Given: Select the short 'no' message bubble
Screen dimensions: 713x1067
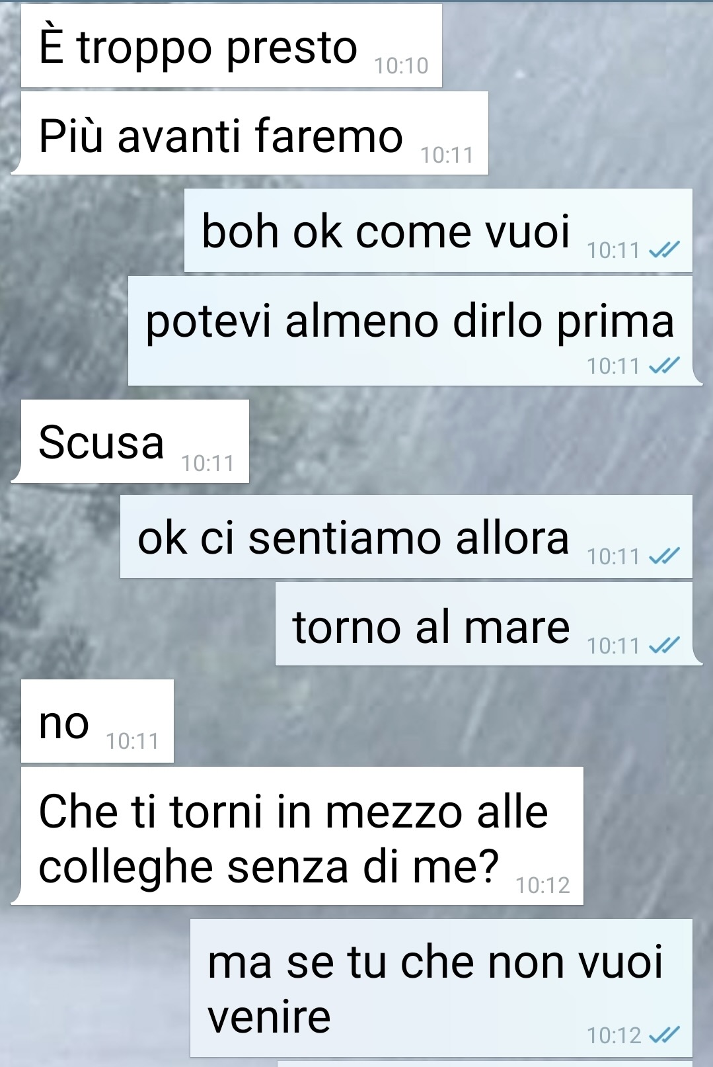Looking at the screenshot, I should pos(97,721).
